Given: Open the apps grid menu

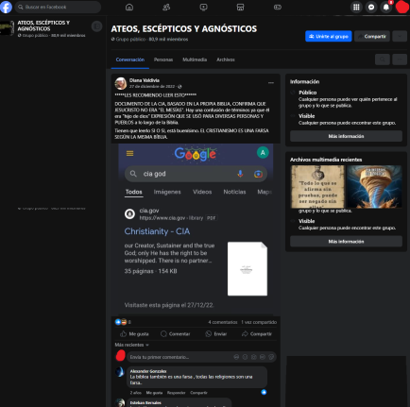Looking at the screenshot, I should coord(356,7).
